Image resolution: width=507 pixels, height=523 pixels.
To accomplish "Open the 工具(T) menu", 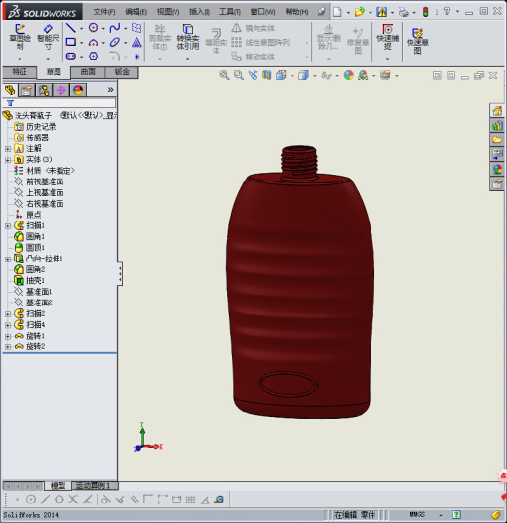I will 230,12.
